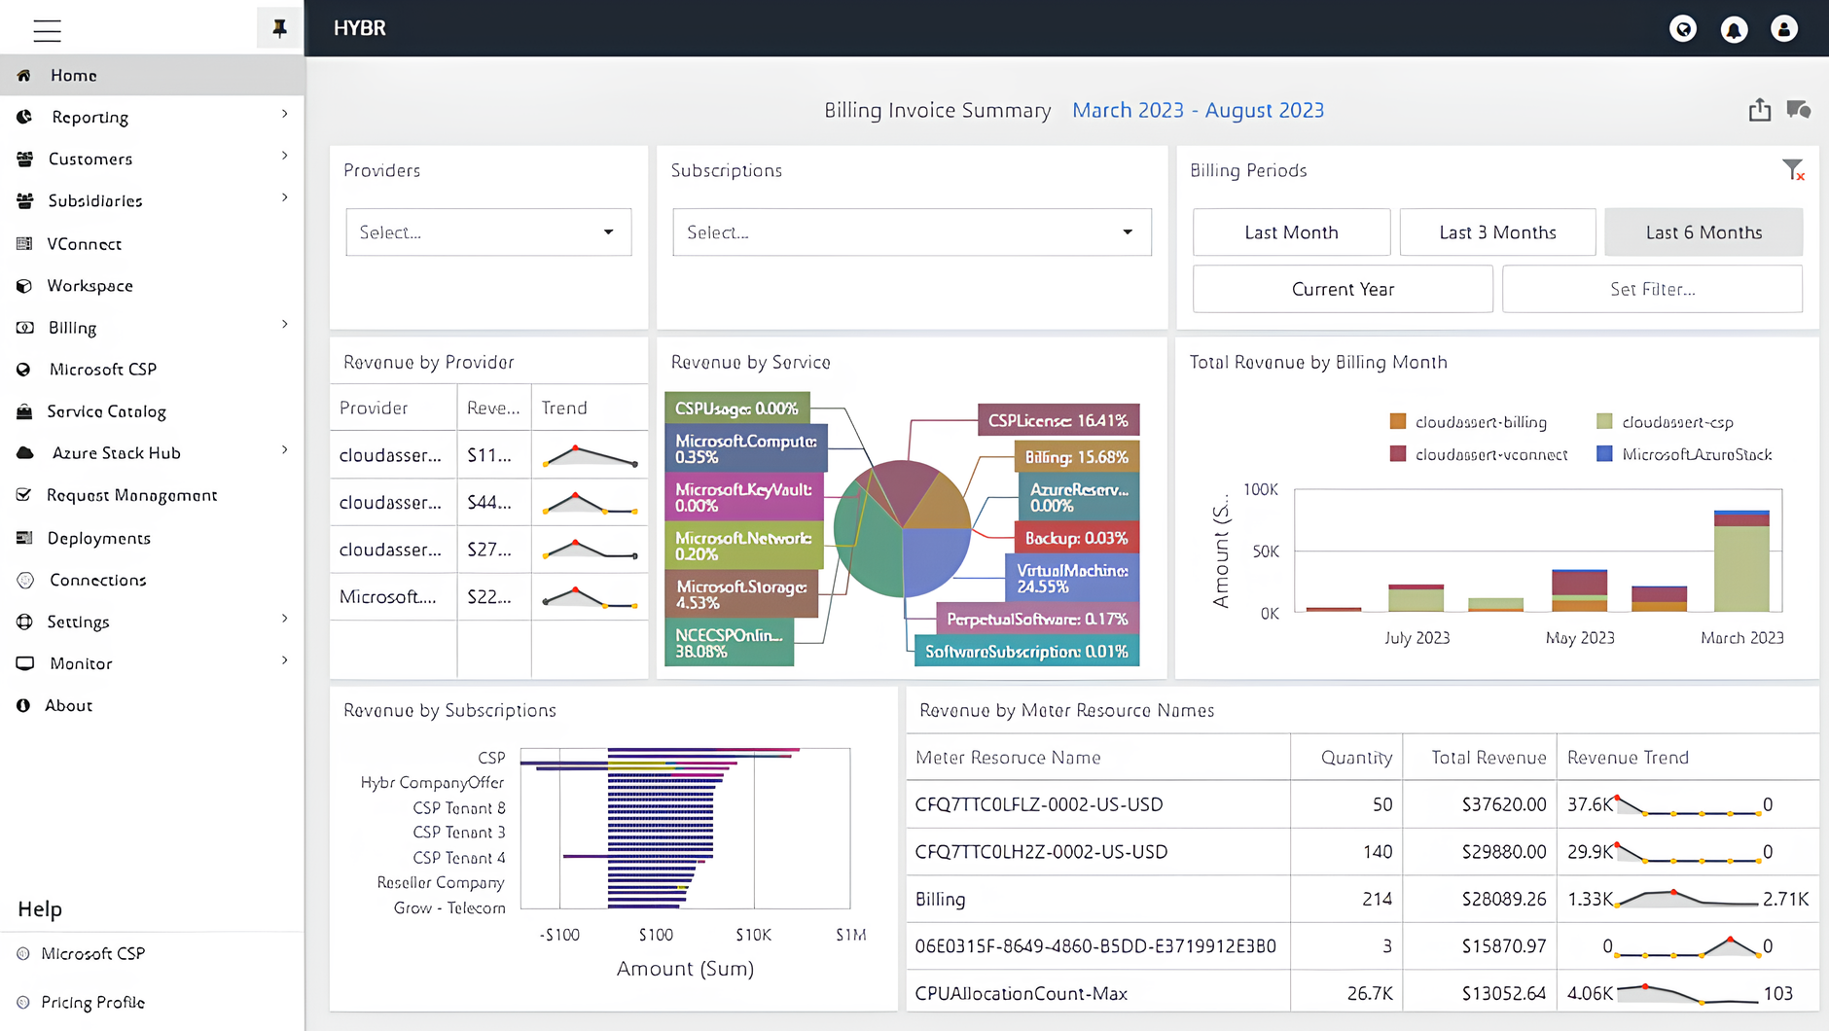Select the Last Month billing period
The height and width of the screenshot is (1031, 1829).
[1291, 232]
